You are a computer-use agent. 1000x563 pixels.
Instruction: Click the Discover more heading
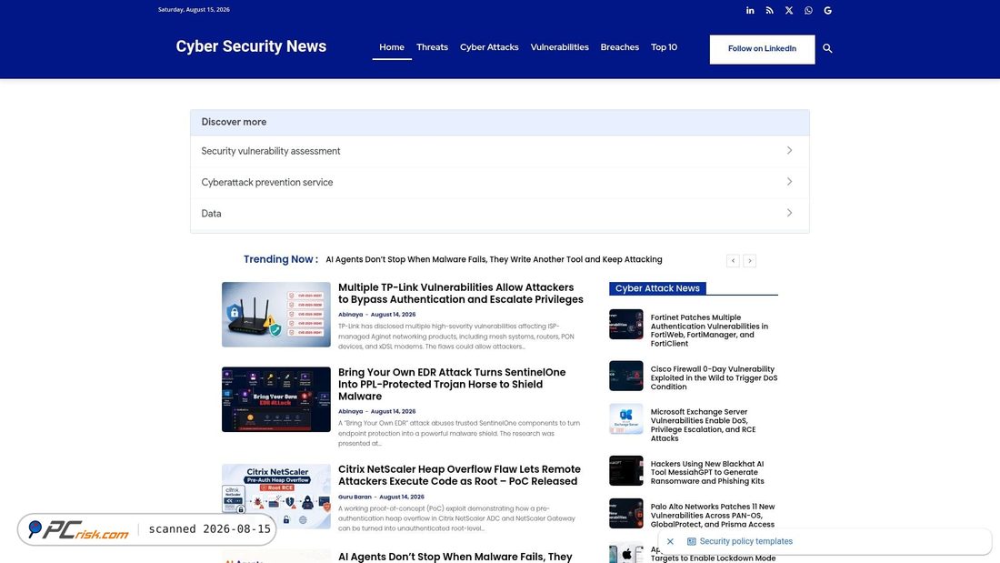[234, 122]
